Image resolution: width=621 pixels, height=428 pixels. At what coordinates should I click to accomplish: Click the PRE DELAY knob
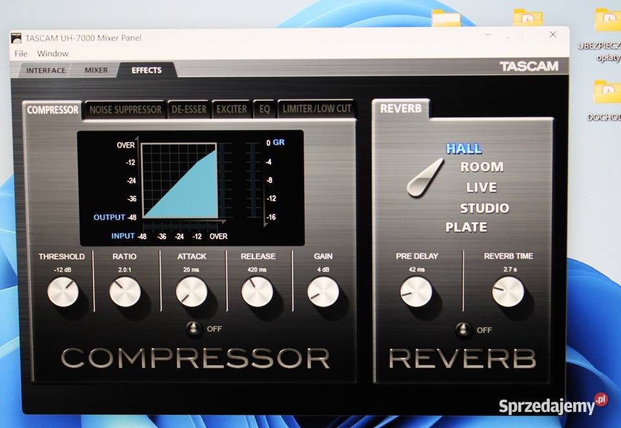click(416, 292)
